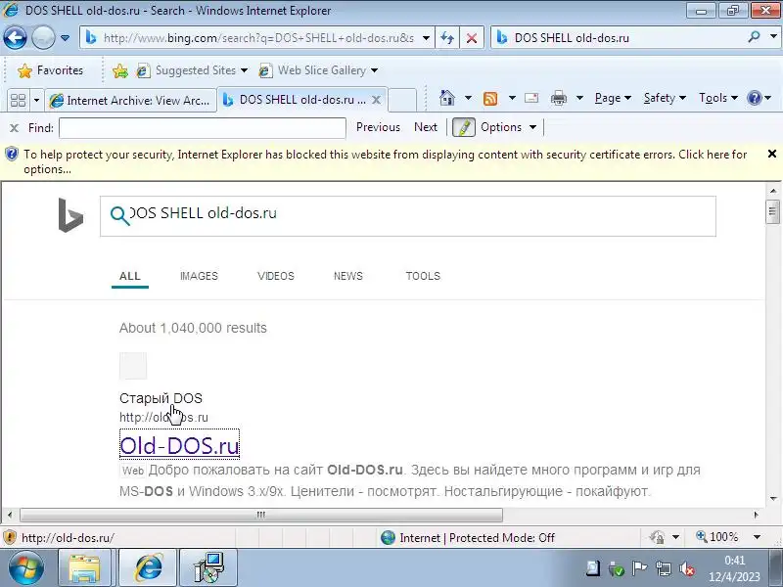The height and width of the screenshot is (587, 783).
Task: Switch to NEWS results
Action: [348, 276]
